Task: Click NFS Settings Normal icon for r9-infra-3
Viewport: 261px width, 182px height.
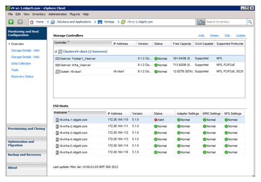Action: [x=226, y=132]
